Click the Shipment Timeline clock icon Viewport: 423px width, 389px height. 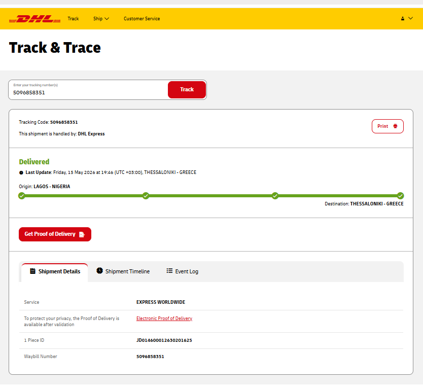pos(99,270)
